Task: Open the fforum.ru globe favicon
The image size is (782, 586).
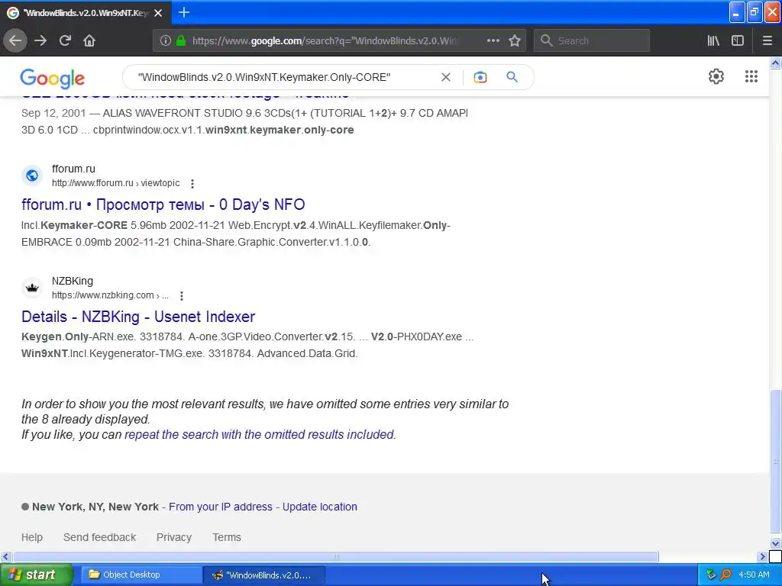Action: (x=32, y=175)
